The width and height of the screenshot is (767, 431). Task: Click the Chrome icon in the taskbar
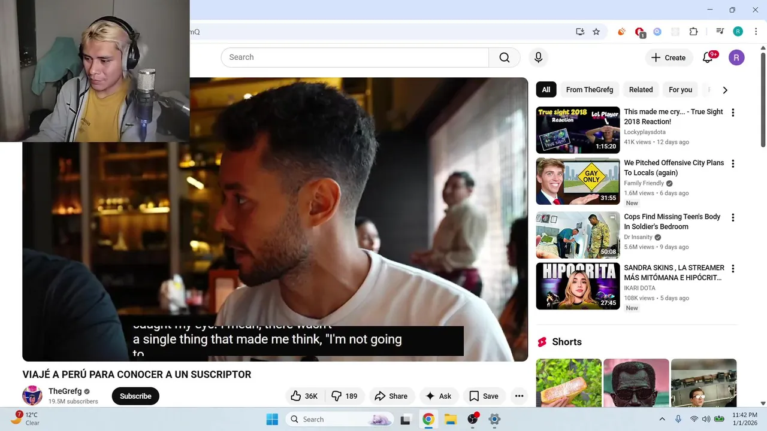(x=428, y=419)
